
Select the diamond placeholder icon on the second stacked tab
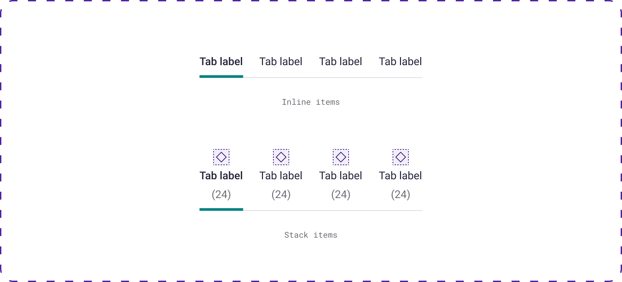click(x=281, y=157)
